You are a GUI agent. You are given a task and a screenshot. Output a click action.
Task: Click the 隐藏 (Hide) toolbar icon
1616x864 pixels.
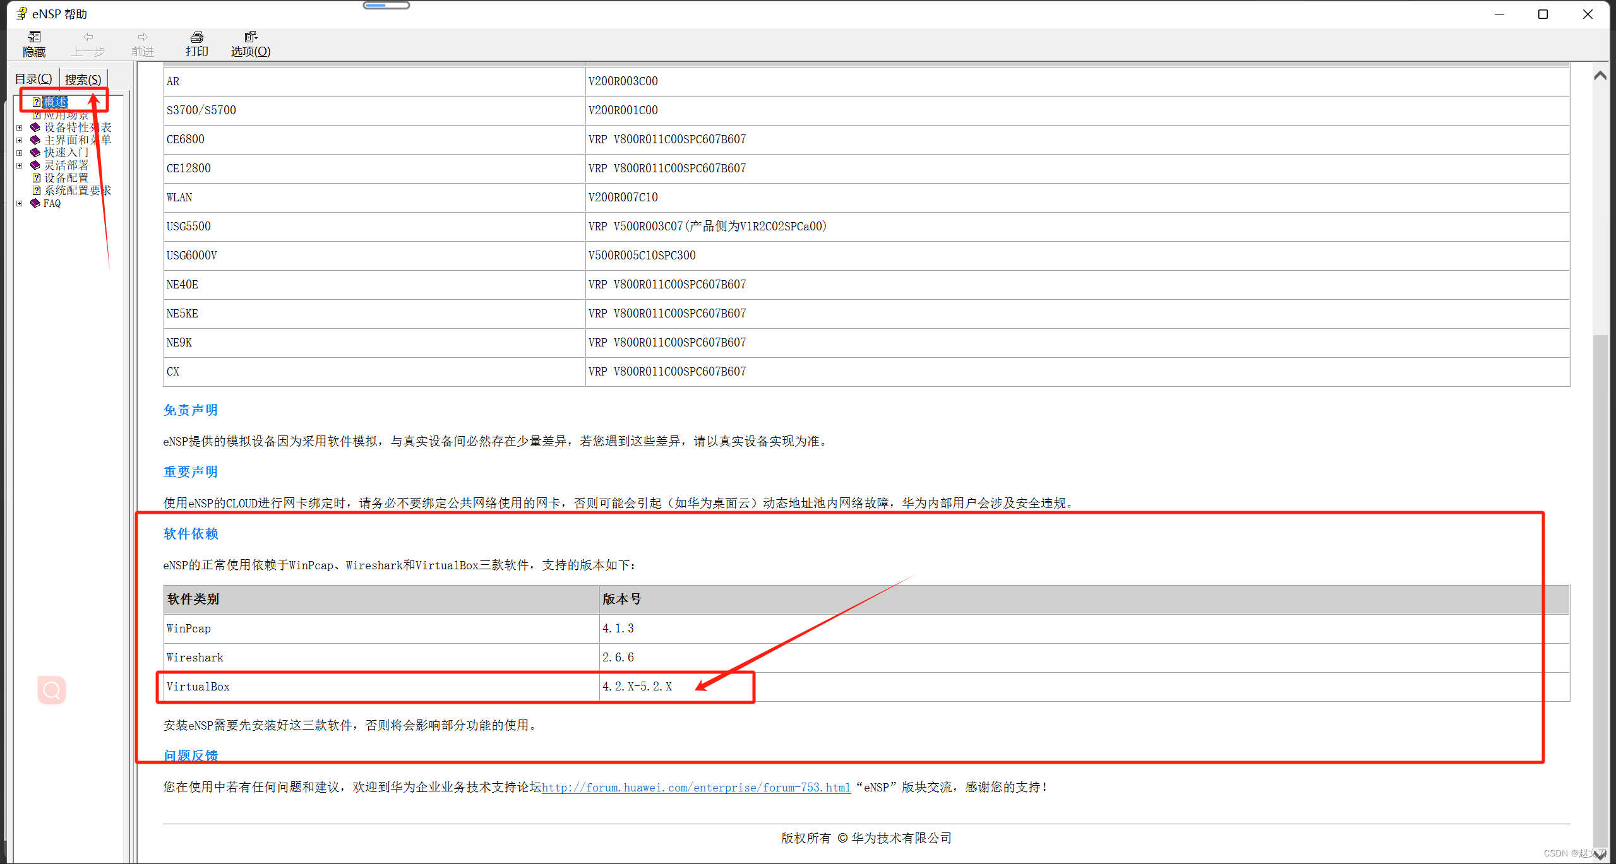pyautogui.click(x=34, y=38)
